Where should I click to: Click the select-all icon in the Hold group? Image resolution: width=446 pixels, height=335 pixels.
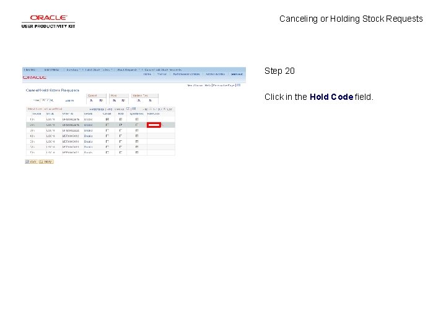coord(115,100)
